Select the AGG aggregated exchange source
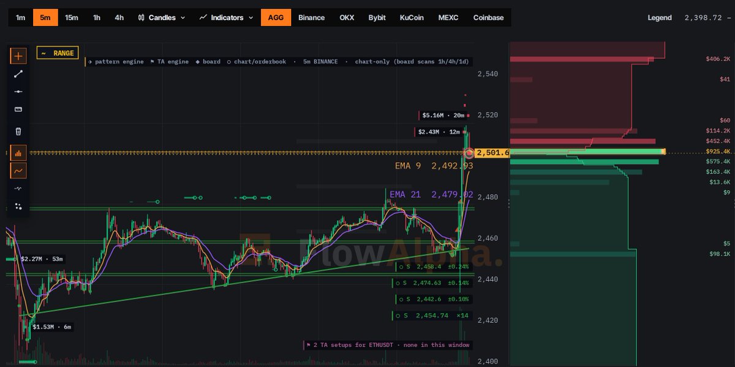 pos(276,18)
